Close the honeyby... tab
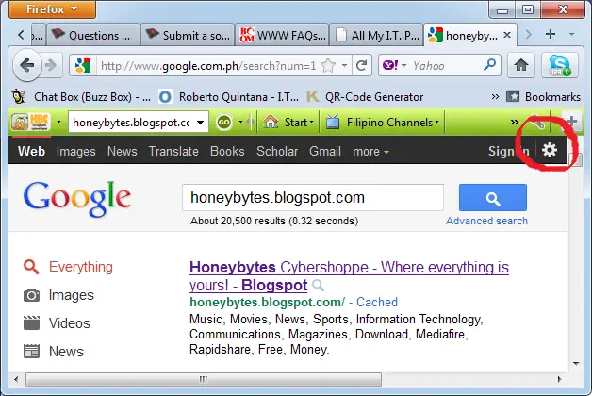Image resolution: width=592 pixels, height=396 pixels. [x=507, y=35]
